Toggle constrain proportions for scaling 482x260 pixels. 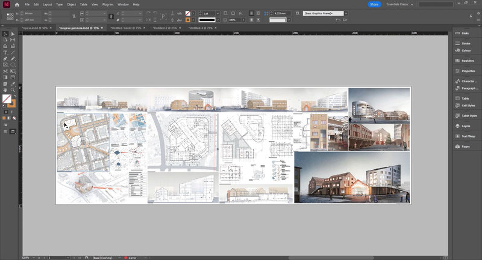(111, 17)
